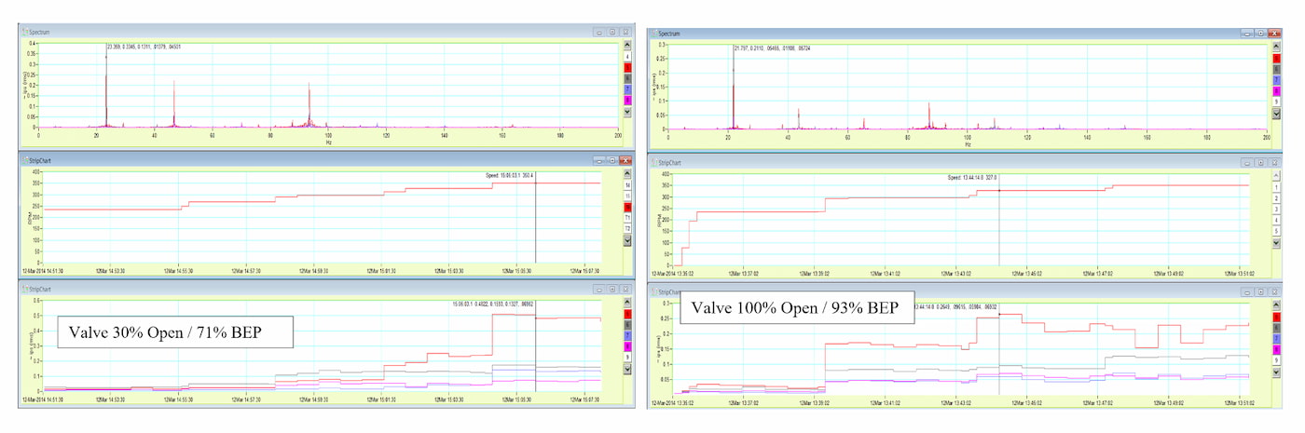Toggle blue channel 7 in 30% valve StripChart
The height and width of the screenshot is (433, 1305).
click(627, 334)
